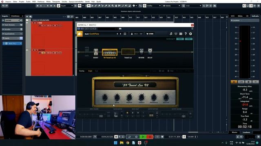Toggle global Read automation R button
Screen dimensions: 261x146
coord(48,6)
